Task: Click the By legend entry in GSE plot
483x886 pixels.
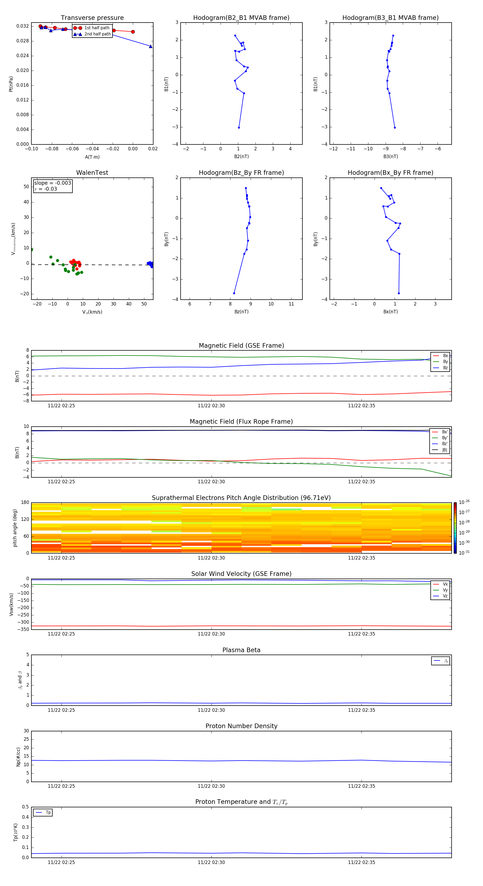Action: tap(440, 362)
